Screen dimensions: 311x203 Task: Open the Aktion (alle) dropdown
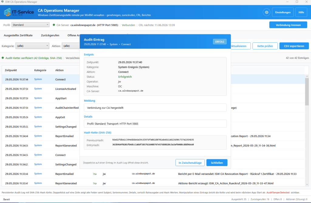tap(71, 46)
